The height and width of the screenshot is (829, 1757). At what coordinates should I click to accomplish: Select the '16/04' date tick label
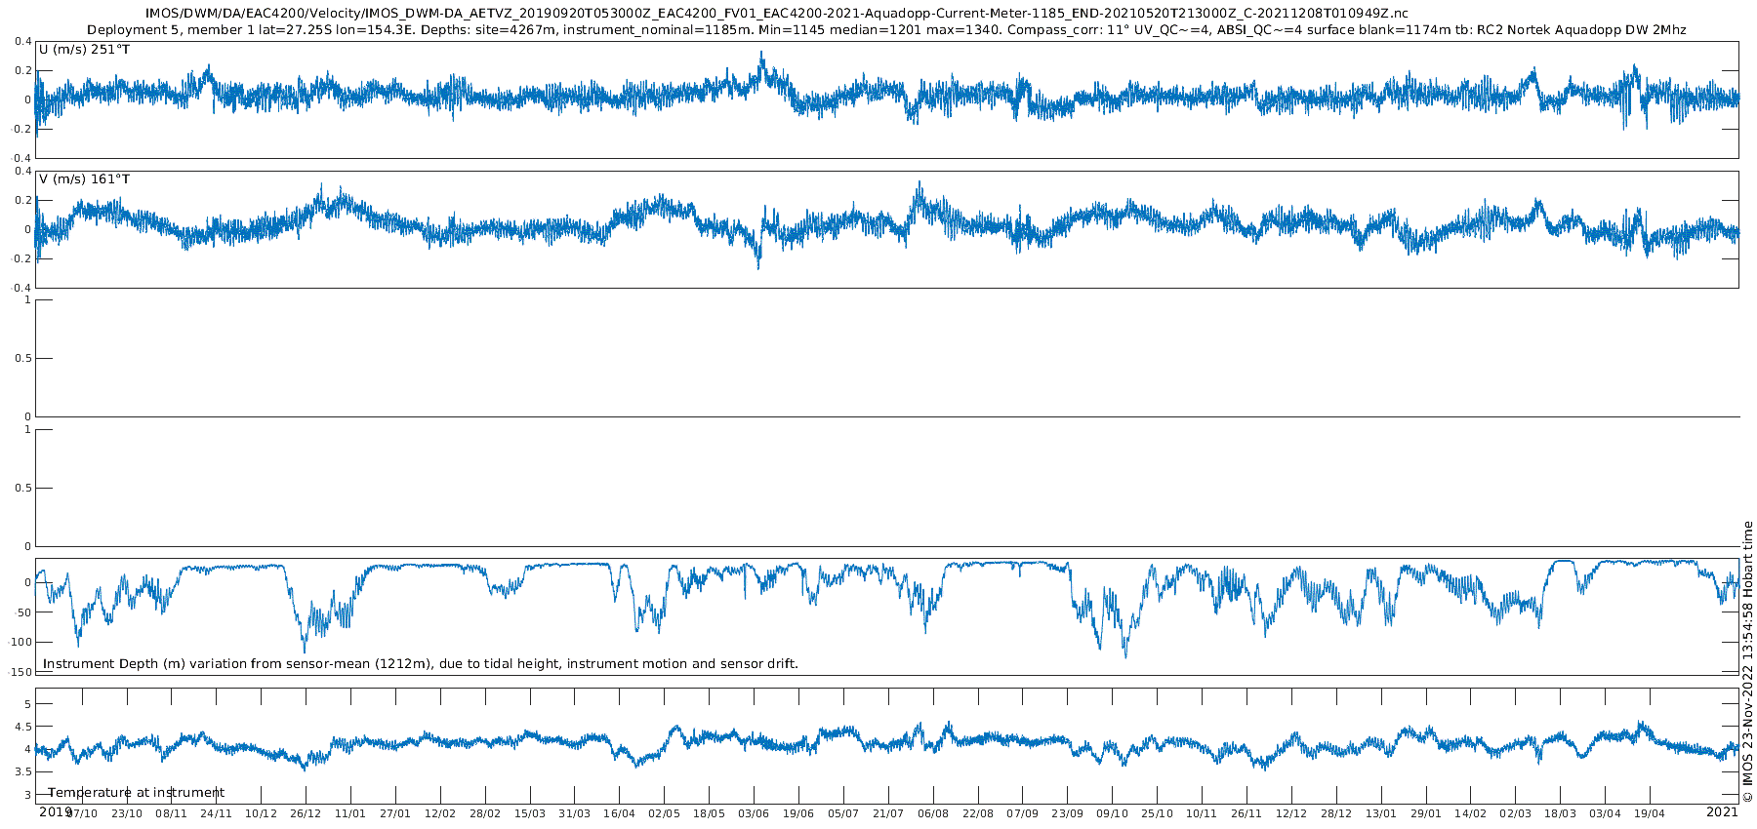click(619, 813)
